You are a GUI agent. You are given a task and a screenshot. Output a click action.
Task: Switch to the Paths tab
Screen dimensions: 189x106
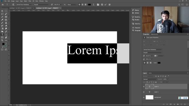coord(150,73)
